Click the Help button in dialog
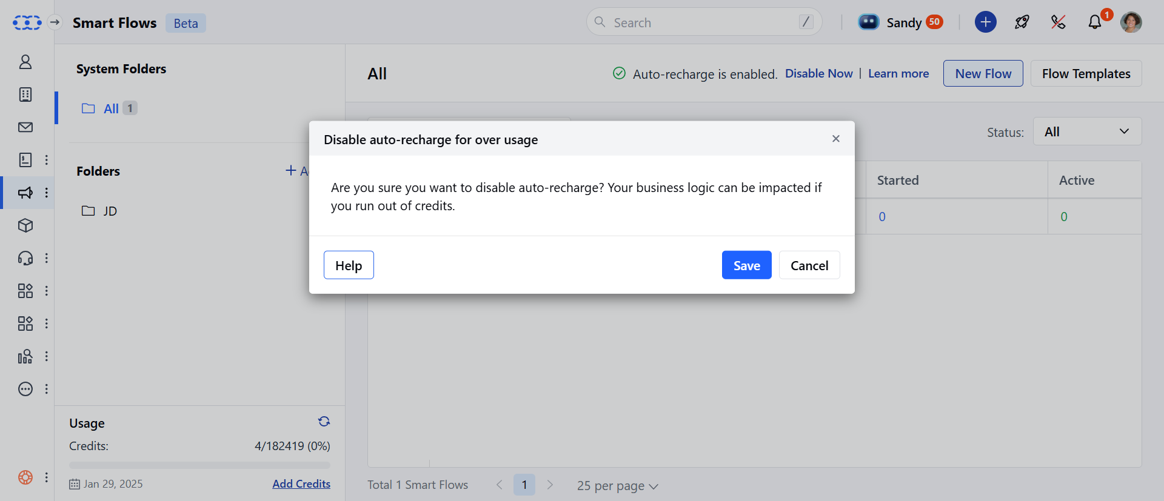1164x501 pixels. (x=349, y=265)
